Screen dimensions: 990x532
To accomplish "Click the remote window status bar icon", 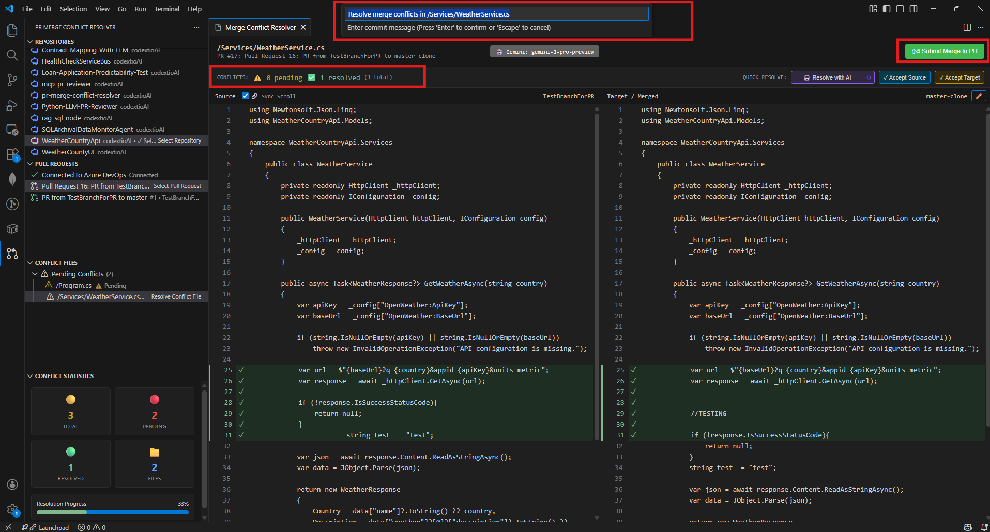I will [x=8, y=527].
